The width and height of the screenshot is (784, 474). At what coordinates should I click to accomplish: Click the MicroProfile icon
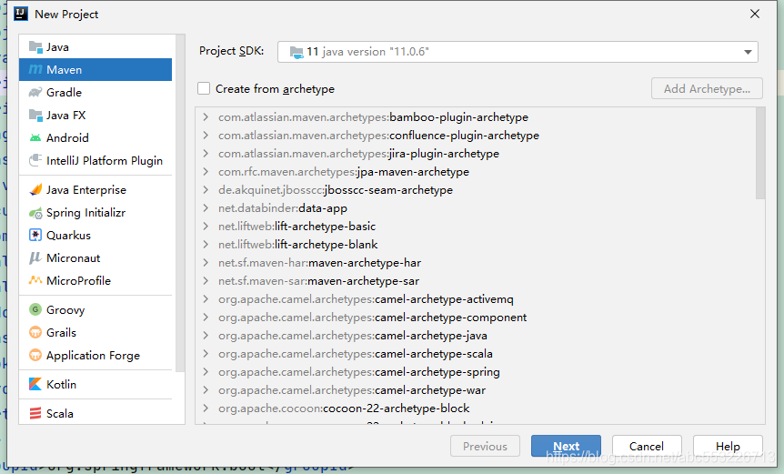click(35, 280)
